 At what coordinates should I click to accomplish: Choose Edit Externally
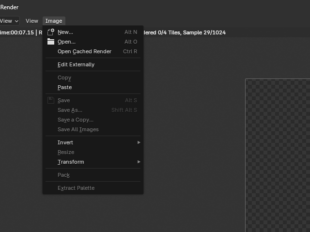click(93, 64)
